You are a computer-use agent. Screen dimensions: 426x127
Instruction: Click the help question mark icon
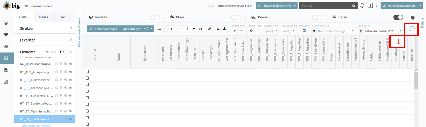coord(370,6)
